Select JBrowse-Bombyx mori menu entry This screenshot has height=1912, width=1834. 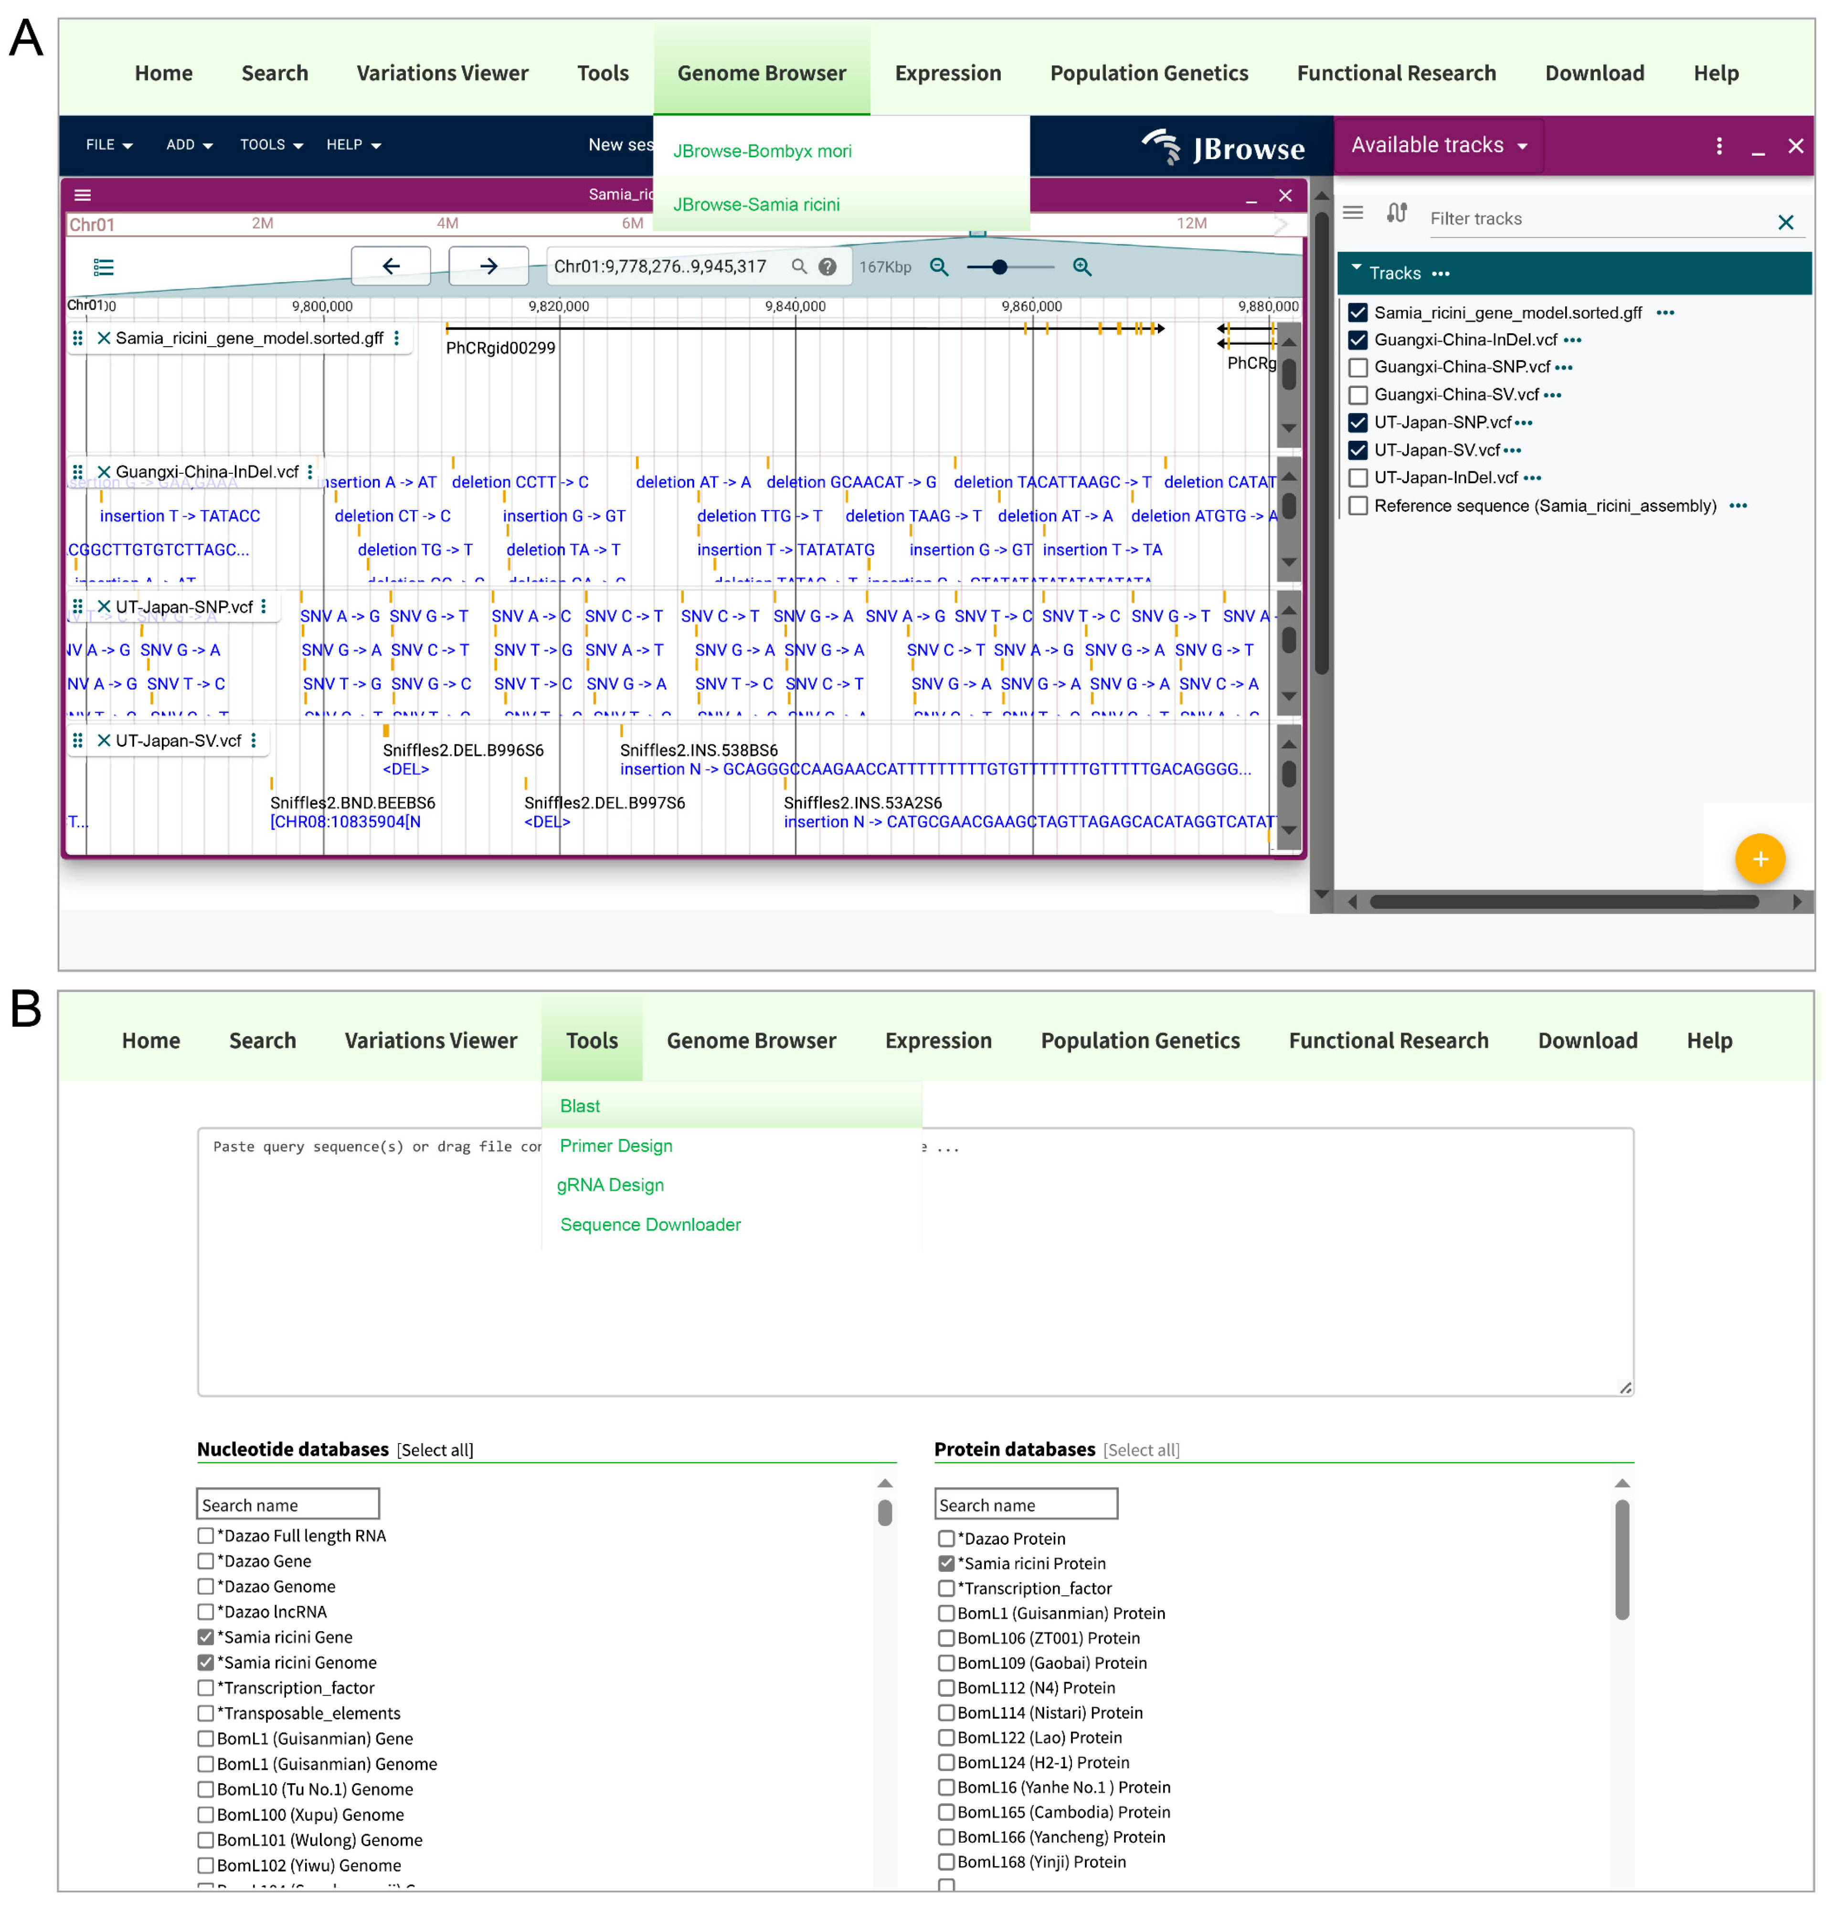point(762,151)
